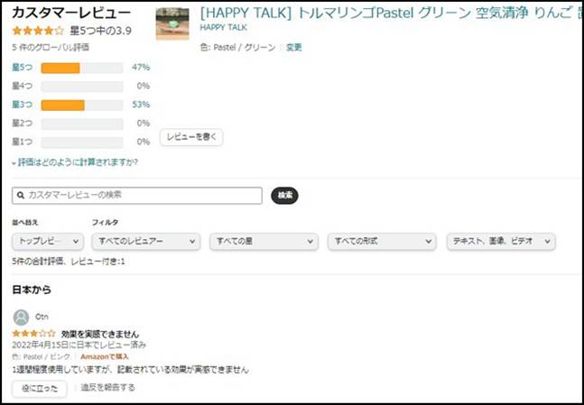584x405 pixels.
Task: Open the すべての形式 format dropdown
Action: [x=381, y=241]
